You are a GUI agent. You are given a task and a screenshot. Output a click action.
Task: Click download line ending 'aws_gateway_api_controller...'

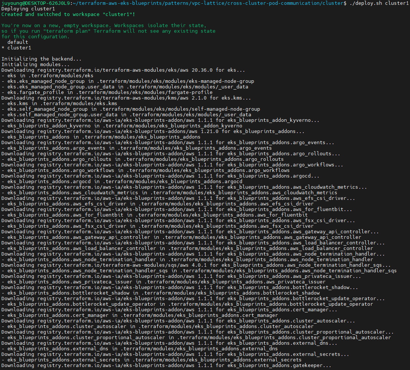[190, 231]
